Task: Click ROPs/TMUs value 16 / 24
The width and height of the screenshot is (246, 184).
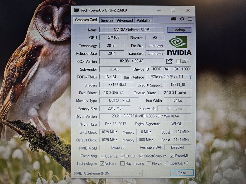Action: pos(110,77)
